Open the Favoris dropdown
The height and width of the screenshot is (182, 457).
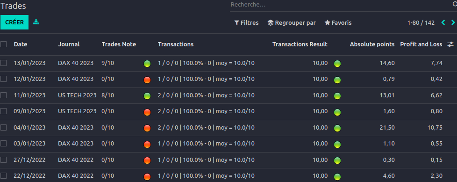[x=338, y=23]
